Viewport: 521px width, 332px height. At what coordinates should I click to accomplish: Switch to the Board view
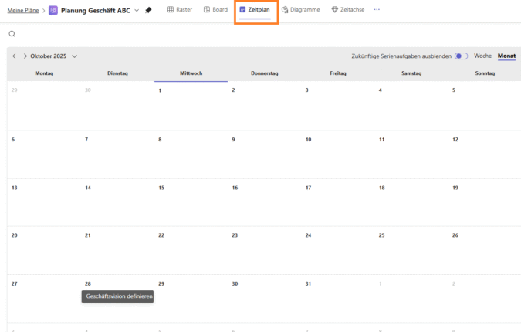point(215,9)
